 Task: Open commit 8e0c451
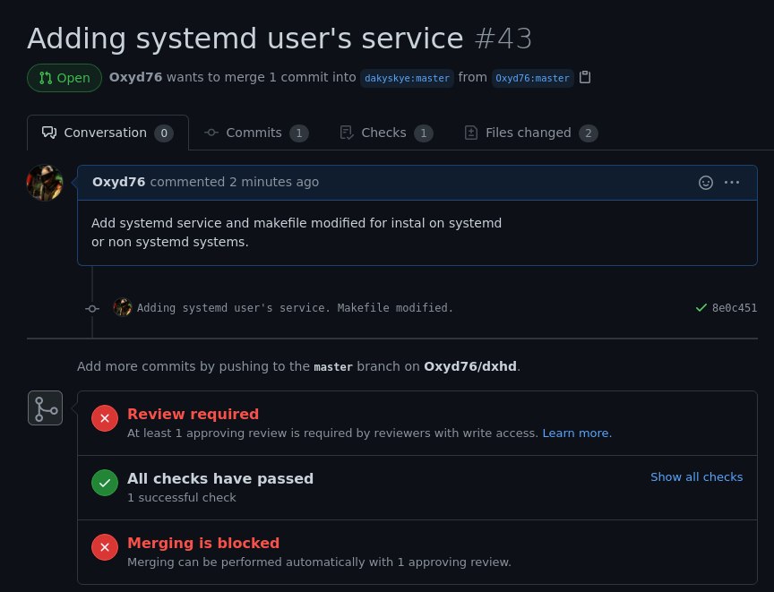pos(734,308)
